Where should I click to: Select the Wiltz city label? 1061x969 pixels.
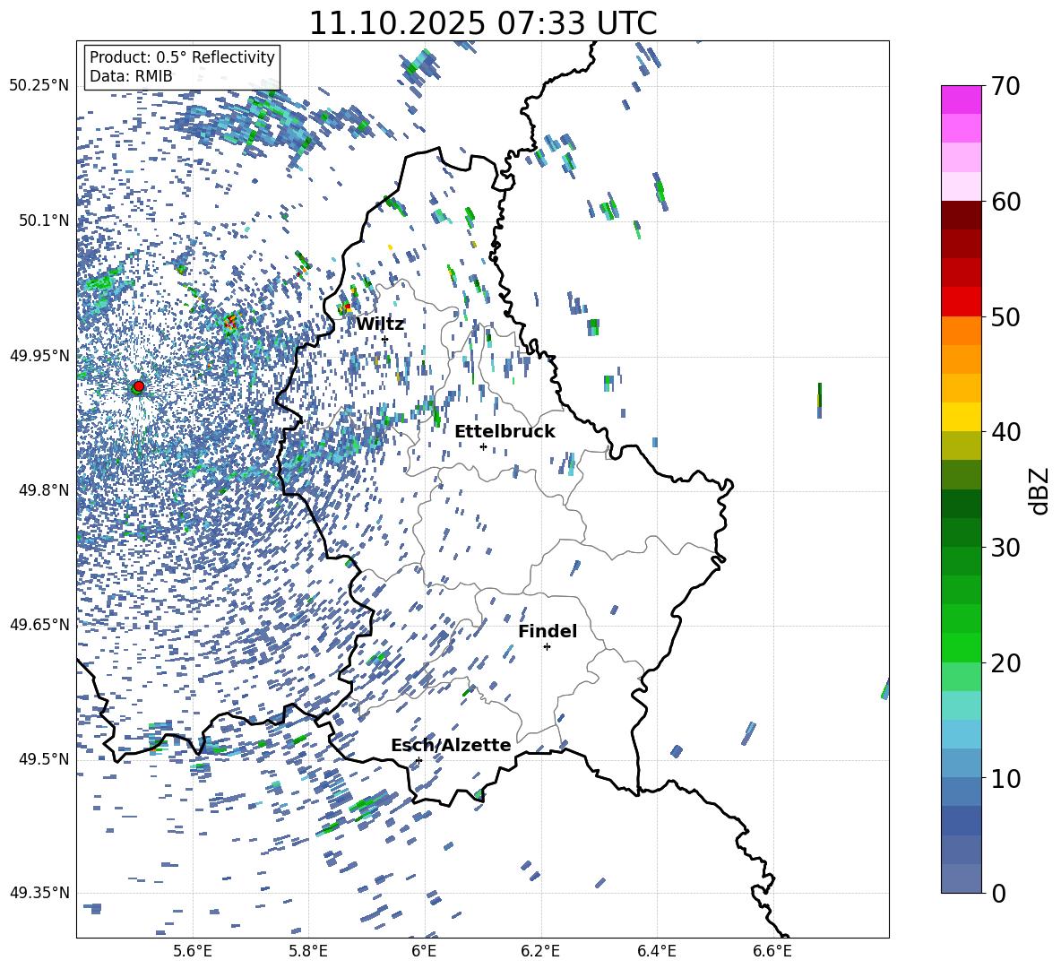(380, 324)
